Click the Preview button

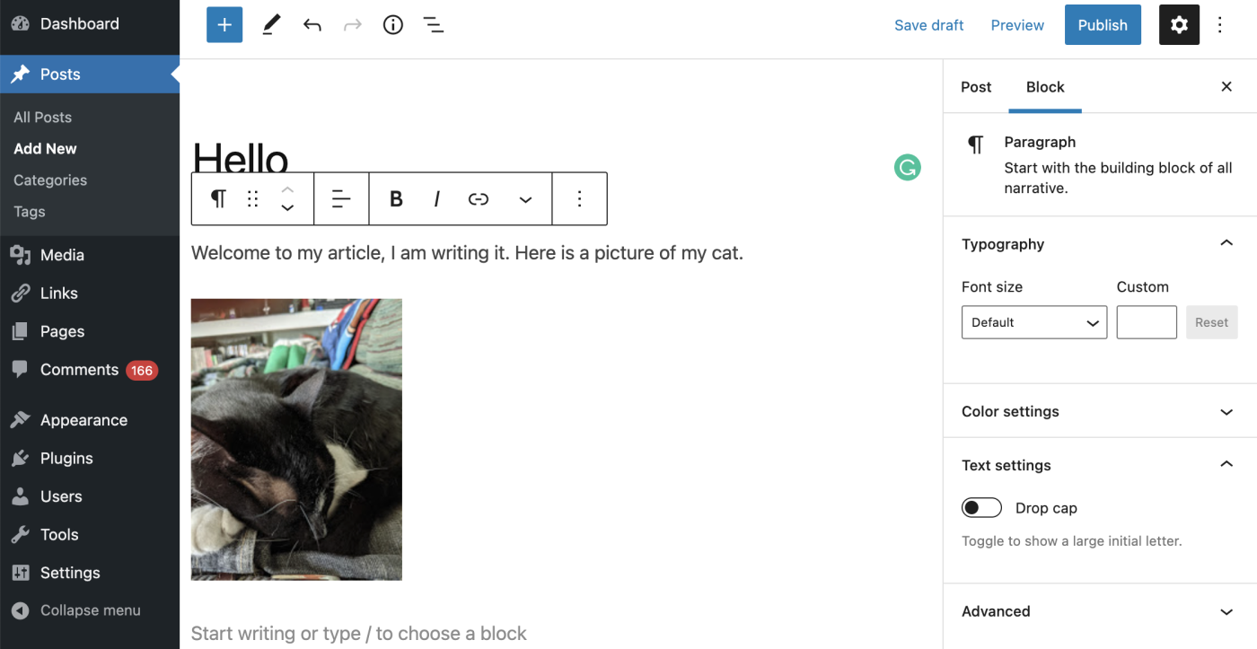[1017, 25]
